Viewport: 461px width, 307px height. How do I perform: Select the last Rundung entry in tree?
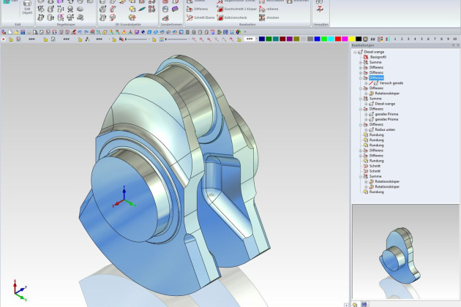tap(376, 192)
